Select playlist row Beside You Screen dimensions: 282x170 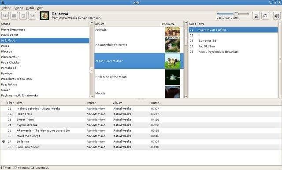point(141,114)
